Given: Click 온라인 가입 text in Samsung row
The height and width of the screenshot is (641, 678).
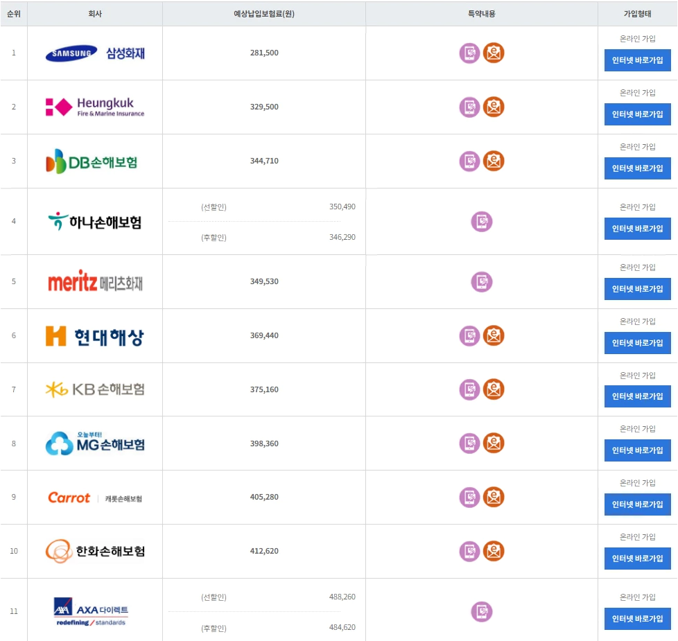Looking at the screenshot, I should click(x=637, y=39).
